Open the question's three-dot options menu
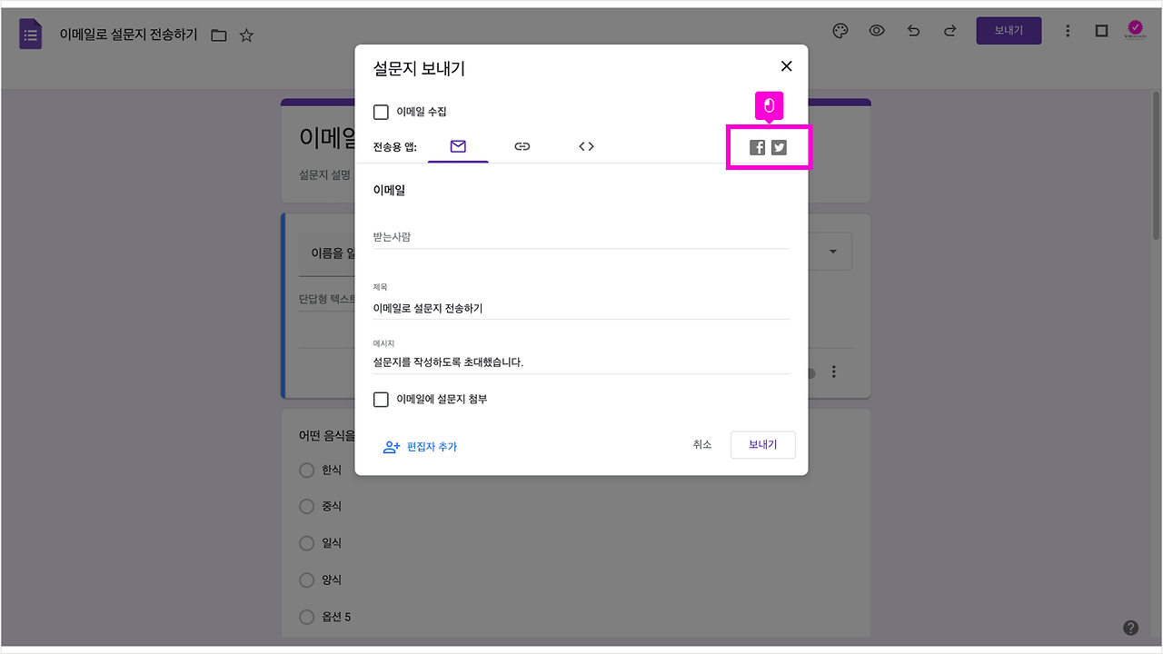Image resolution: width=1163 pixels, height=654 pixels. point(833,372)
